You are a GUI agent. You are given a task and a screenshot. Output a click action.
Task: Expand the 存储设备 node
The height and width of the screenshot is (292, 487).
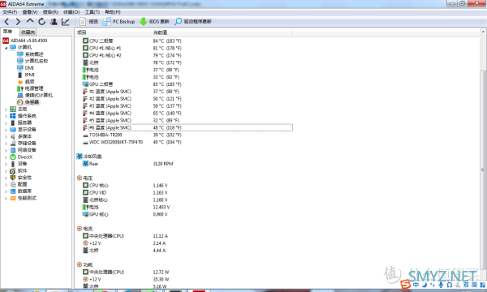click(6, 144)
